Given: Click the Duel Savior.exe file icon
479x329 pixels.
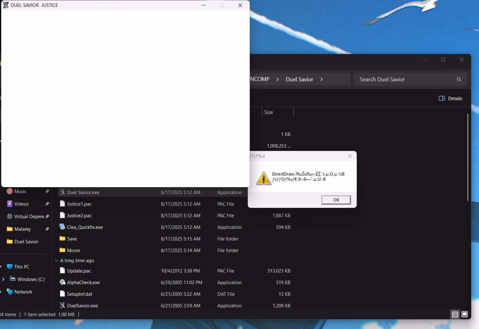Looking at the screenshot, I should (x=62, y=192).
